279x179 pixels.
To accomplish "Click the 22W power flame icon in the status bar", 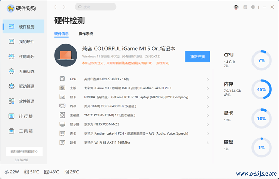I will click(x=7, y=172).
